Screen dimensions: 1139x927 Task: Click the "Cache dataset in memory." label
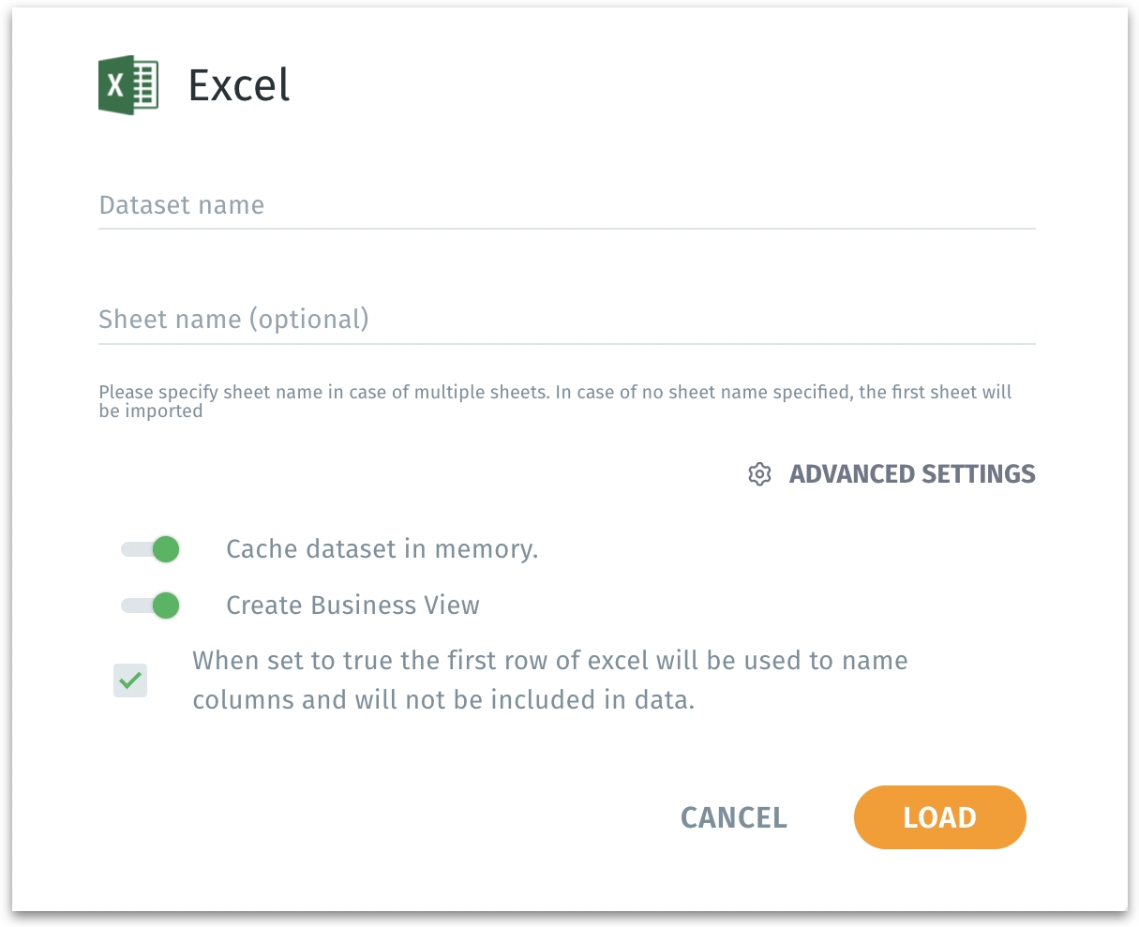(x=382, y=549)
